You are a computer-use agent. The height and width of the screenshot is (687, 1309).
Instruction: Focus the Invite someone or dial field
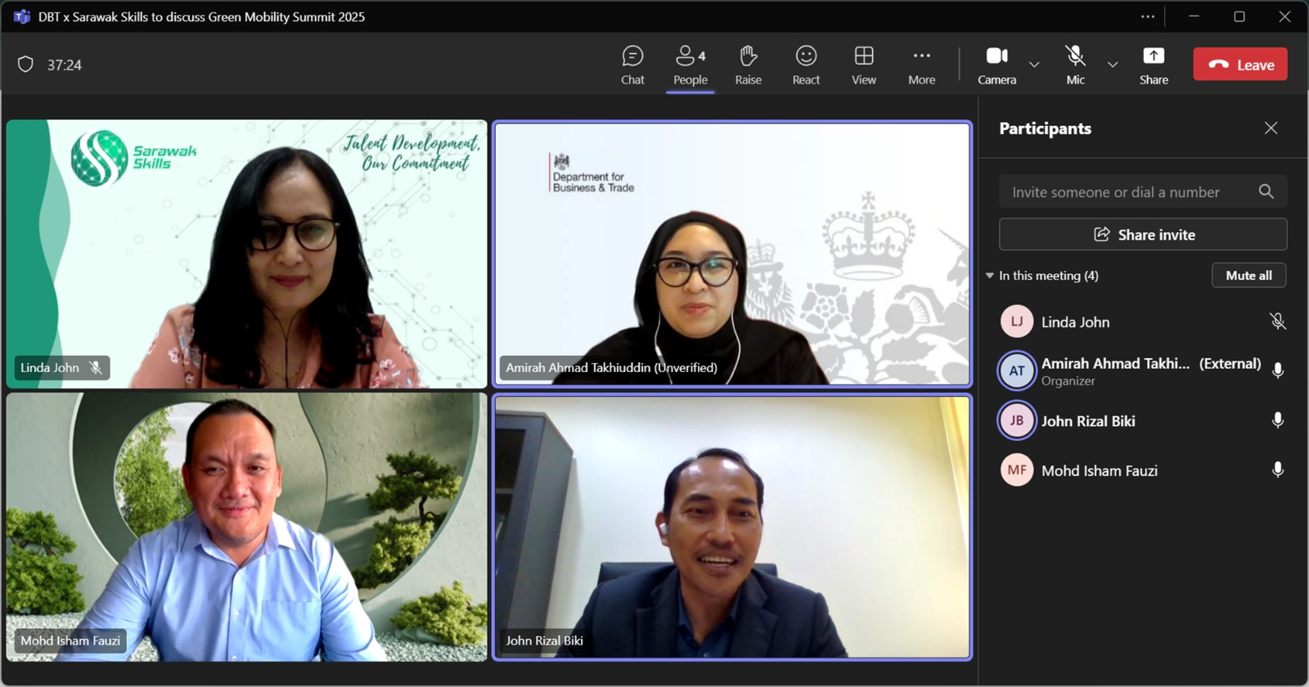1143,191
